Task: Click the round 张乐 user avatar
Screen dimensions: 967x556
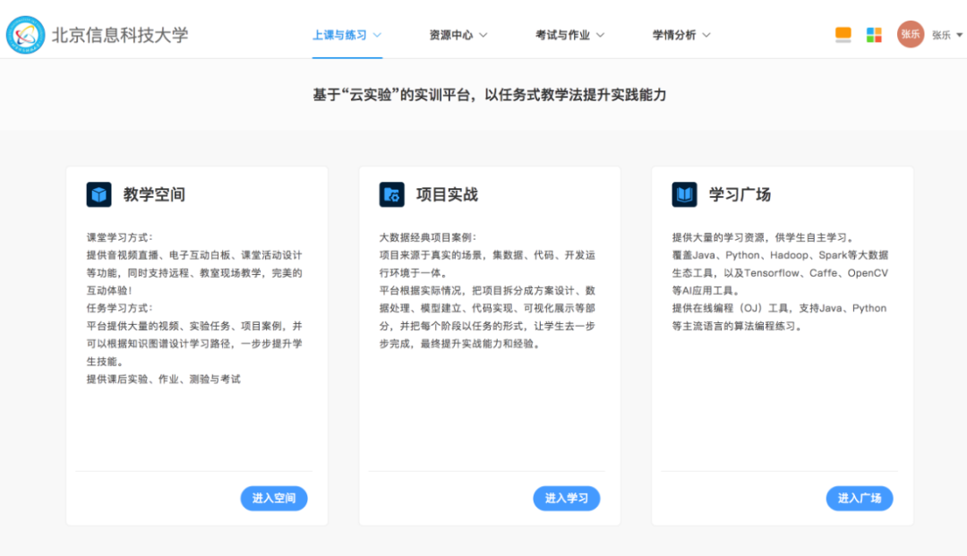Action: coord(910,35)
